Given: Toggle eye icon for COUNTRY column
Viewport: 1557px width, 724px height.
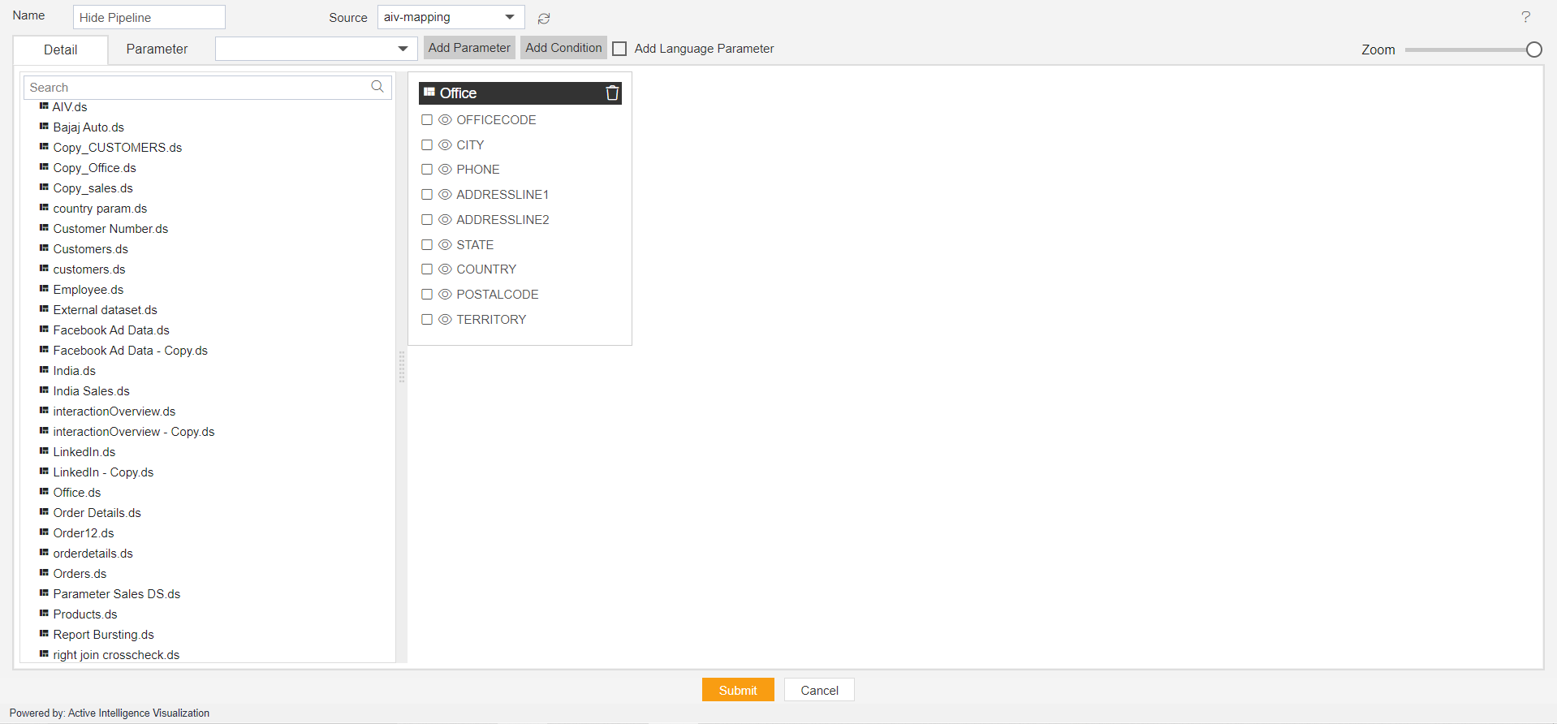Looking at the screenshot, I should coord(445,269).
